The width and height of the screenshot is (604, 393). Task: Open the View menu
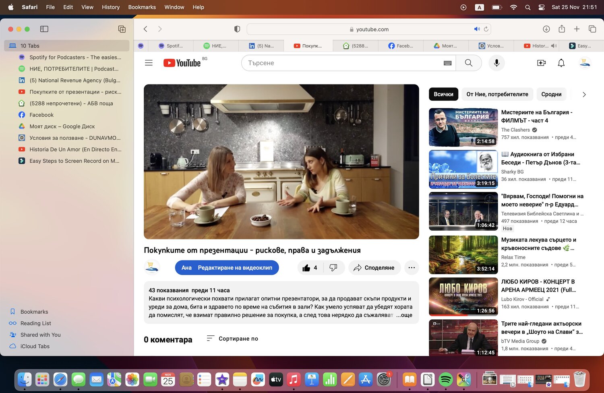(87, 7)
